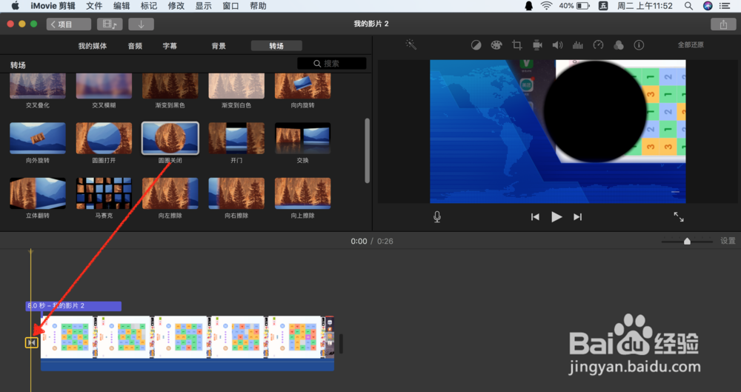Click the transitions browser scrollbar
Viewport: 741px width, 392px height.
point(368,150)
